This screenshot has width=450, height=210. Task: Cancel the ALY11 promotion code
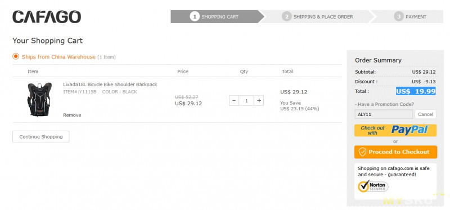tap(425, 114)
